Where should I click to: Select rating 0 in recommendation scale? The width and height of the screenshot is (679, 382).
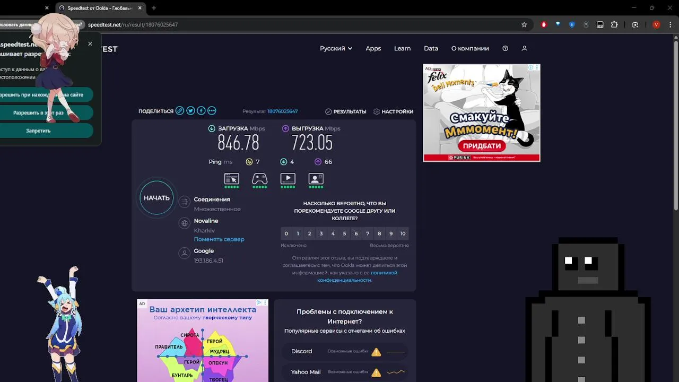point(286,233)
